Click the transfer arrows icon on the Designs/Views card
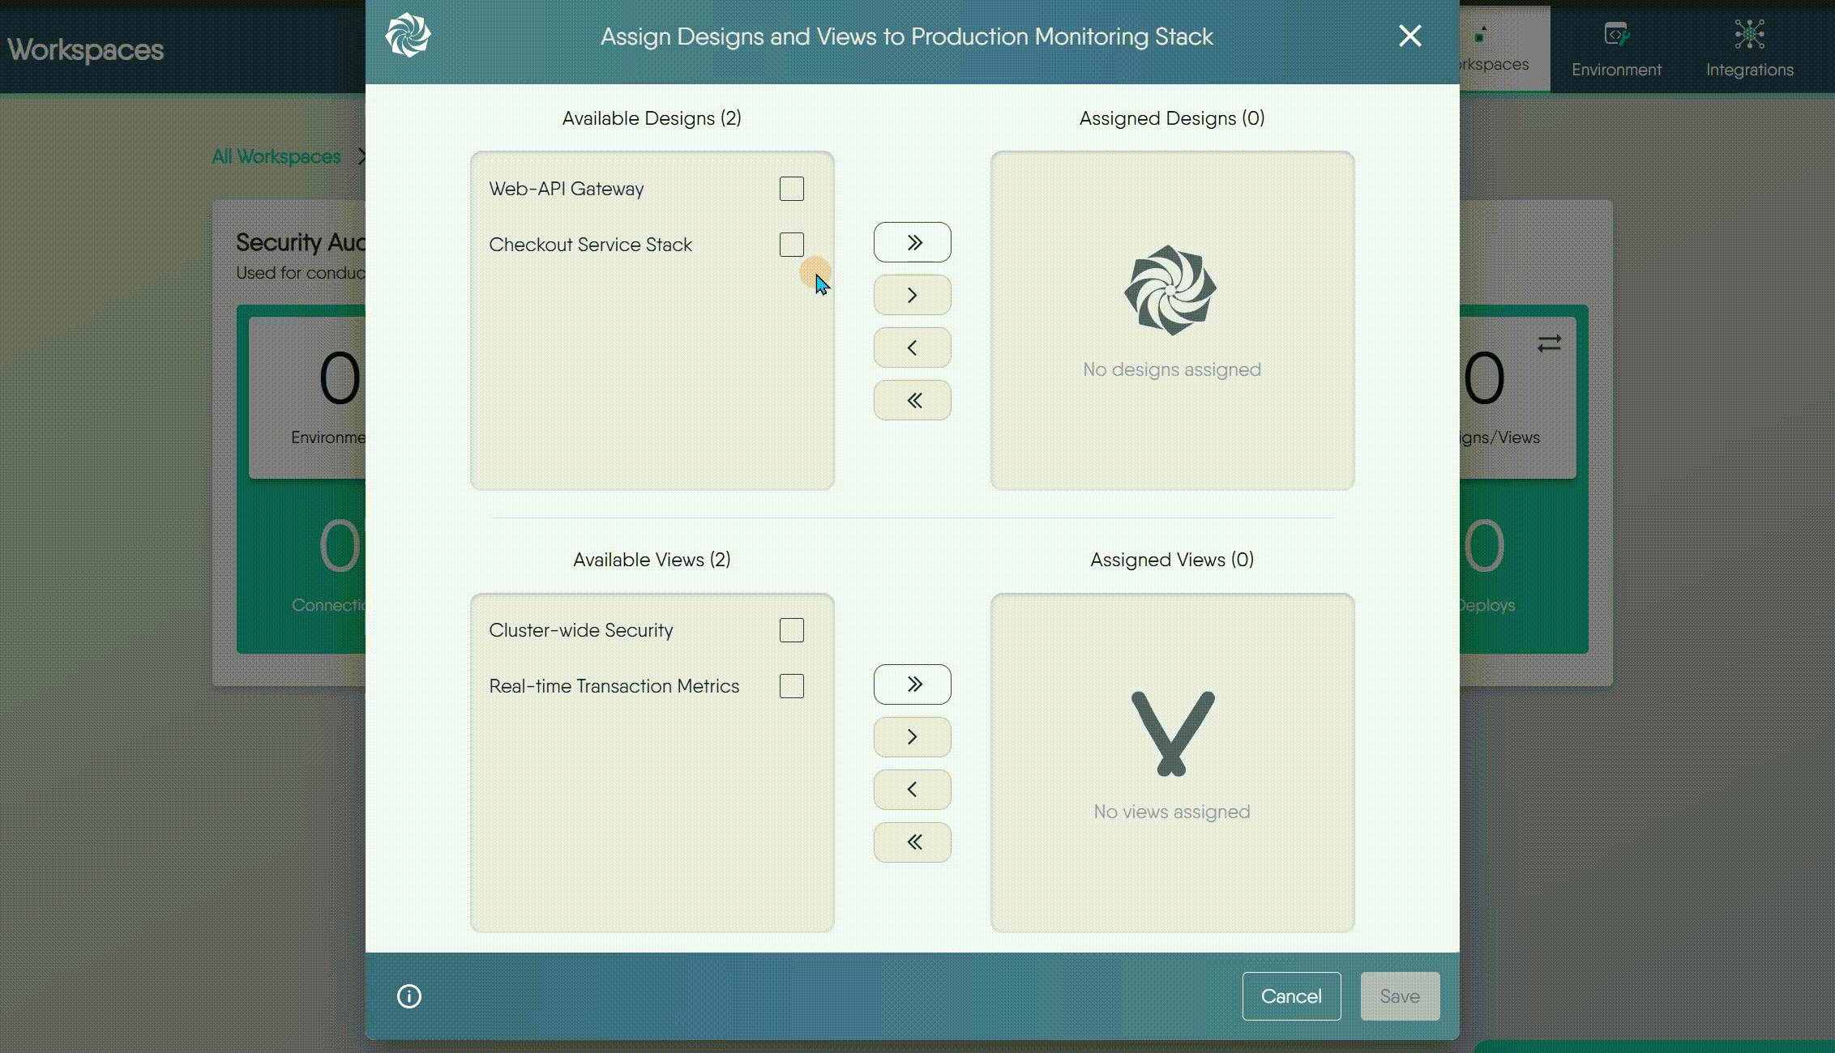 point(1549,344)
